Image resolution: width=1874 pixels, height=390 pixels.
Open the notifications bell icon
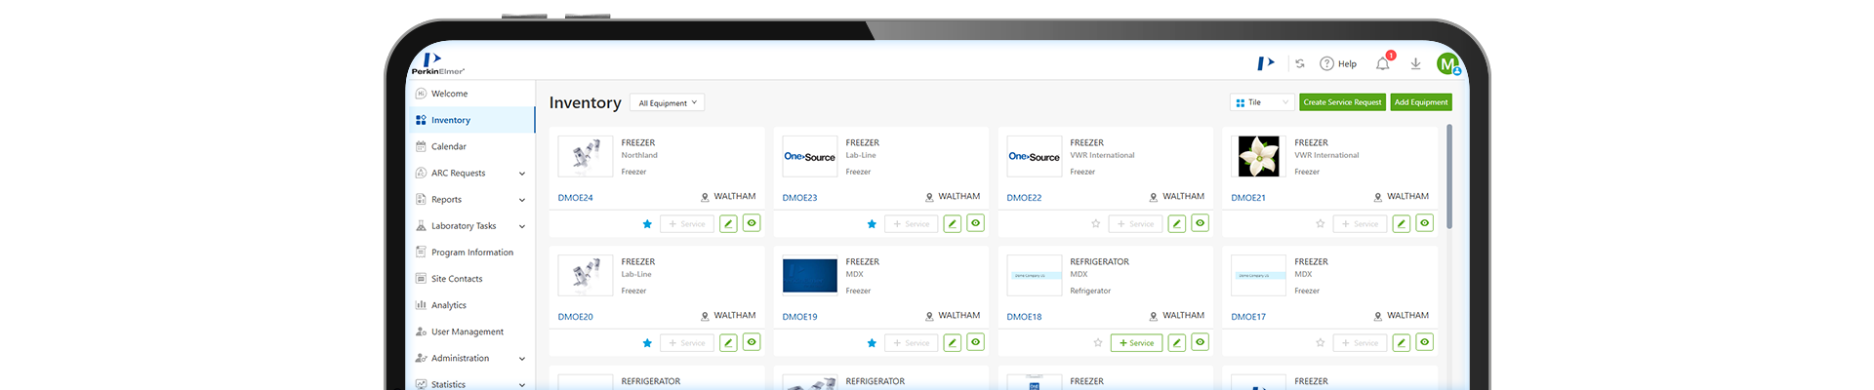pos(1382,64)
